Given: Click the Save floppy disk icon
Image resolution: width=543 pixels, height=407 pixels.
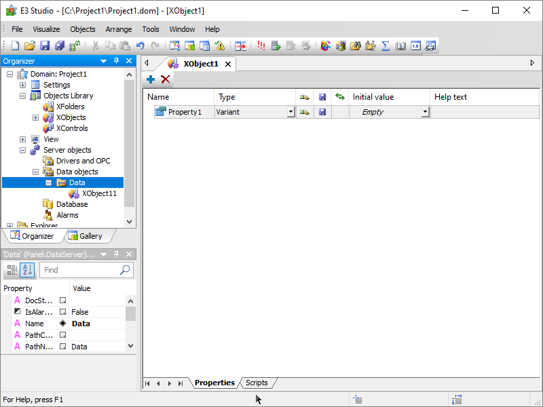Looking at the screenshot, I should [45, 46].
